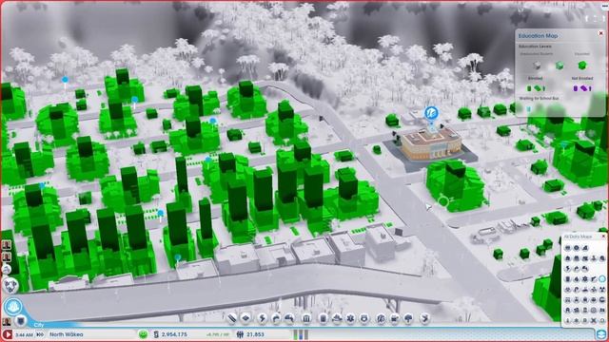Open the Sewage menu icon
Image resolution: width=609 pixels, height=342 pixels.
(289, 318)
